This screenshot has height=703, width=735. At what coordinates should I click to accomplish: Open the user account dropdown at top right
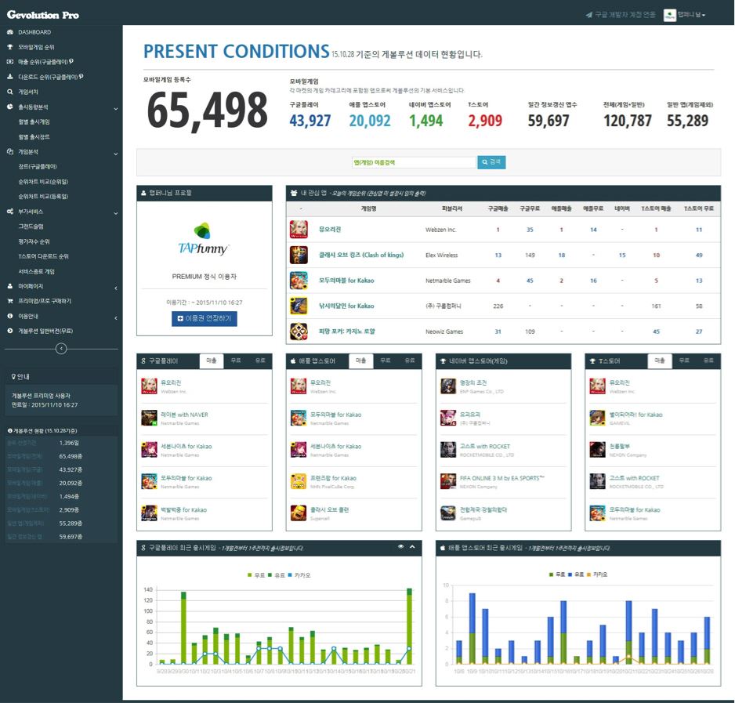(686, 15)
